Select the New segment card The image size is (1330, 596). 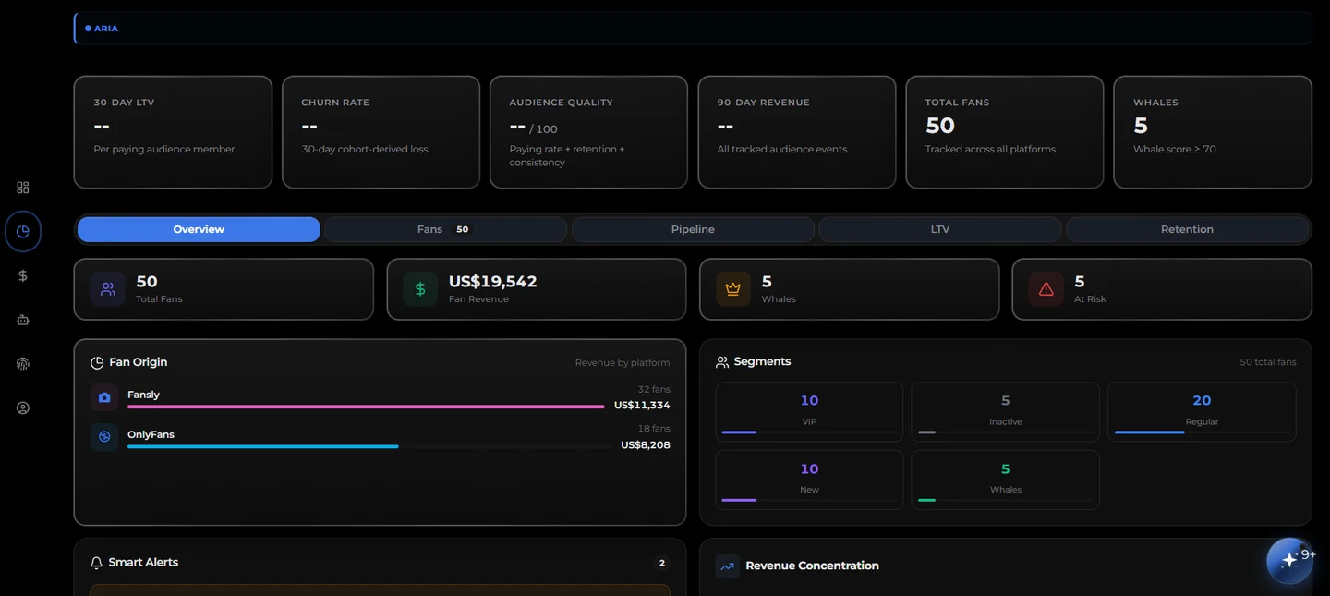[x=809, y=480]
